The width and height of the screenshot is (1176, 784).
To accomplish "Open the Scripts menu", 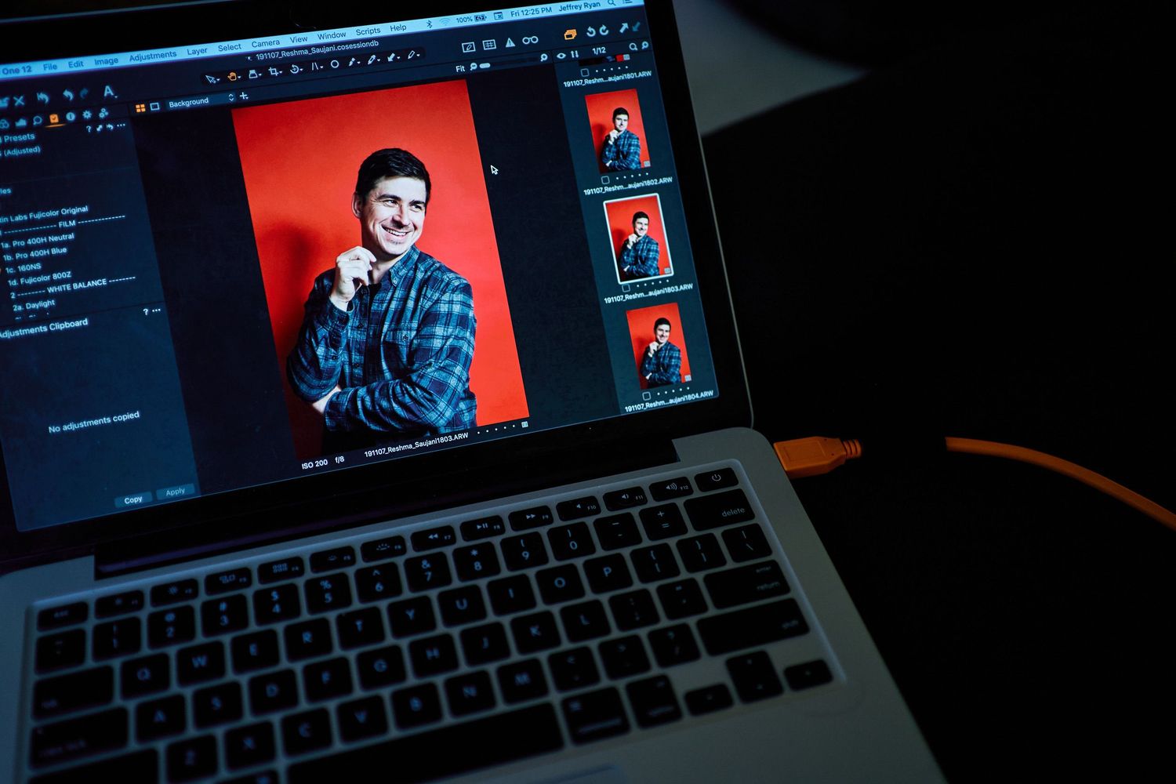I will point(368,31).
